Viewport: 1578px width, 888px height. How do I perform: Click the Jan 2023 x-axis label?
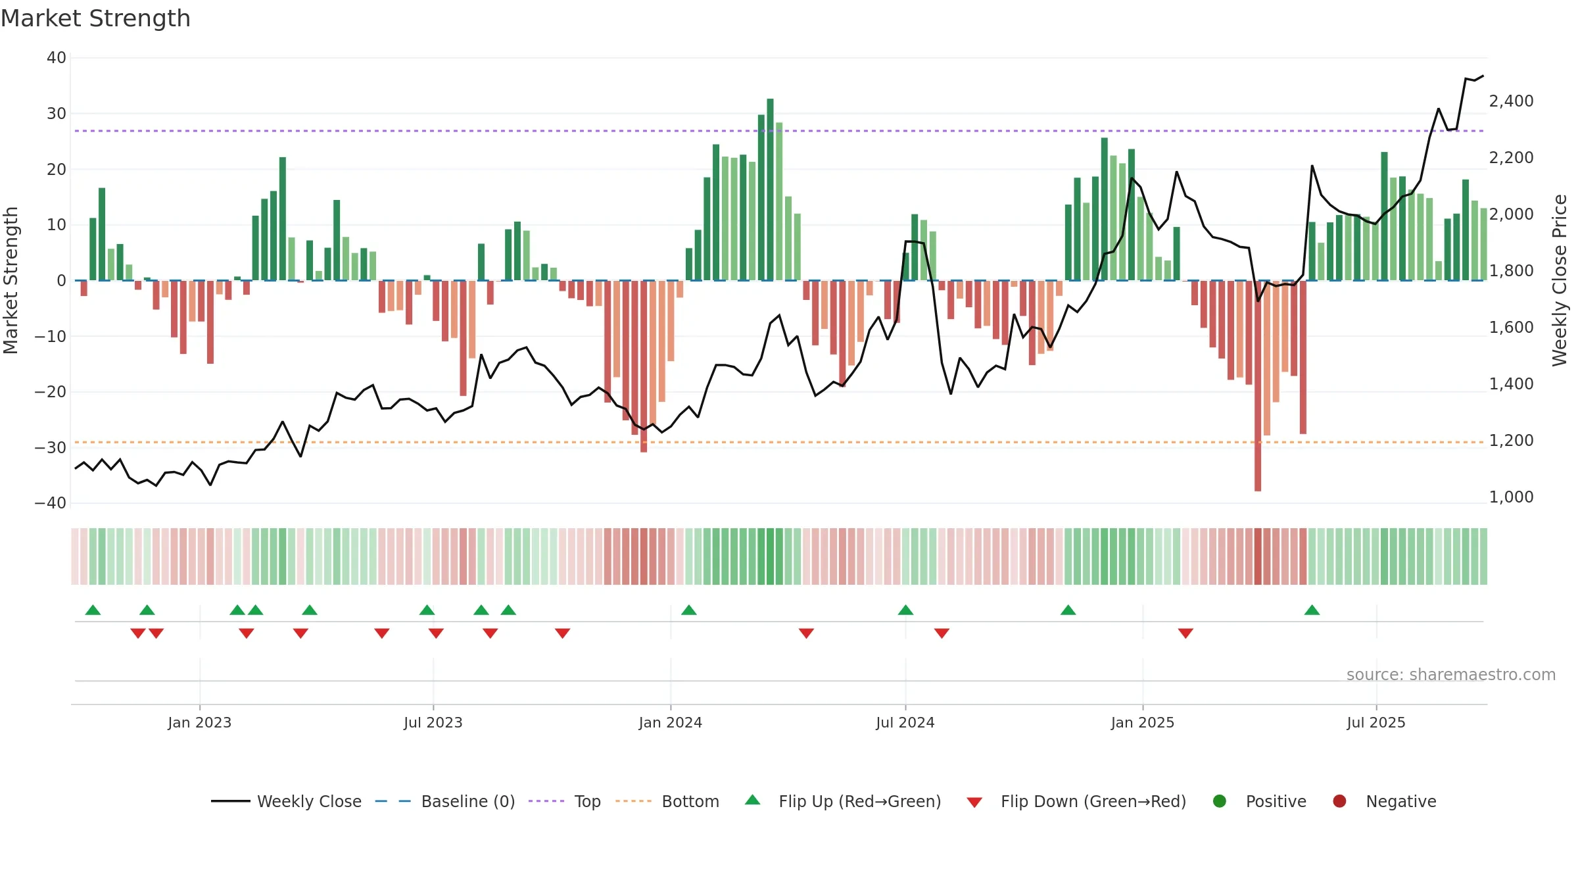click(x=199, y=723)
